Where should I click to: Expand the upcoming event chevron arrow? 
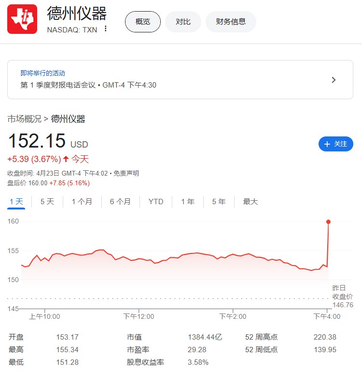click(334, 80)
